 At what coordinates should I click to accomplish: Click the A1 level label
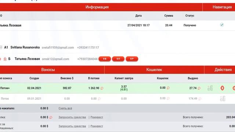6,47
